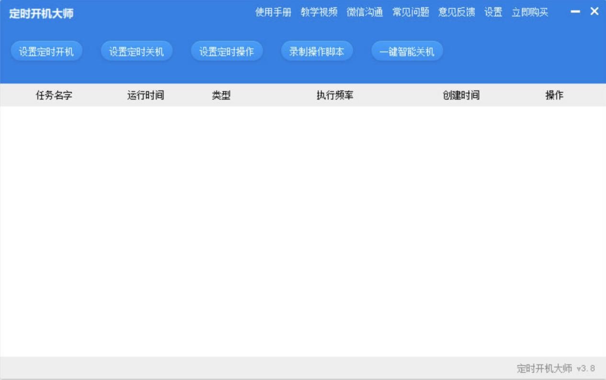Open the 设置定时关机 scheduler
This screenshot has width=606, height=380.
pos(137,52)
